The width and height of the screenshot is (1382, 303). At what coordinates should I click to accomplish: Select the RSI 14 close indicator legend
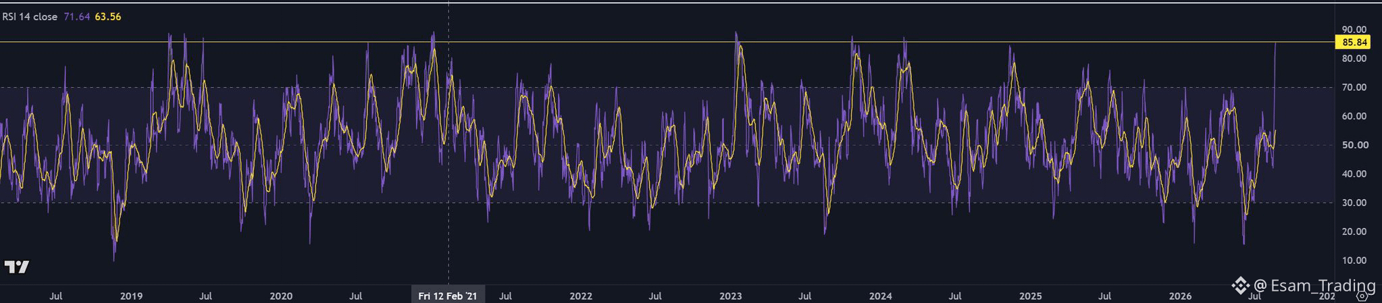(30, 17)
